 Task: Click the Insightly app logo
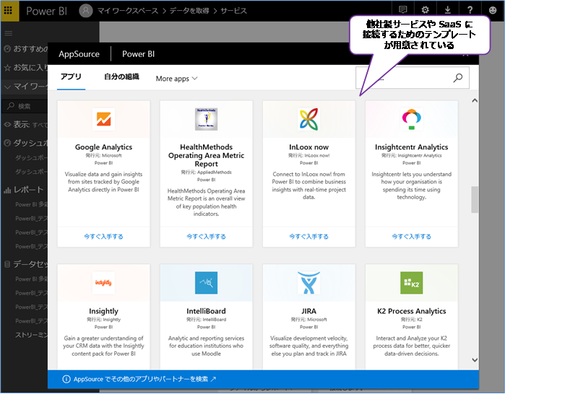pos(103,283)
